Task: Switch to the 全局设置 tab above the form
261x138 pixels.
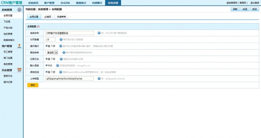Action: click(x=34, y=17)
